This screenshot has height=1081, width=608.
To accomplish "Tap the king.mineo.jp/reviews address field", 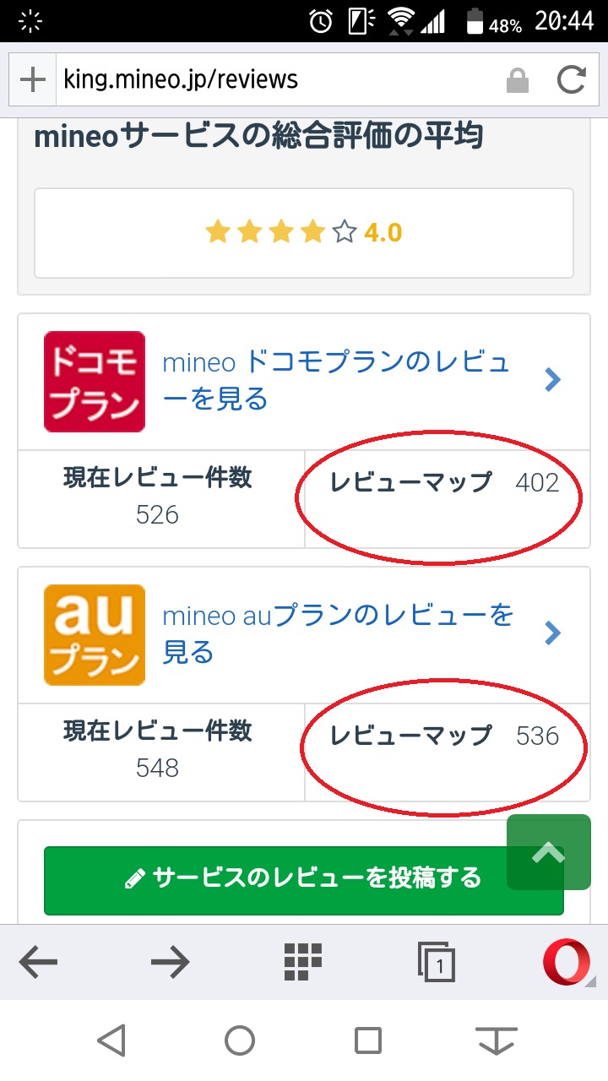I will click(x=279, y=80).
